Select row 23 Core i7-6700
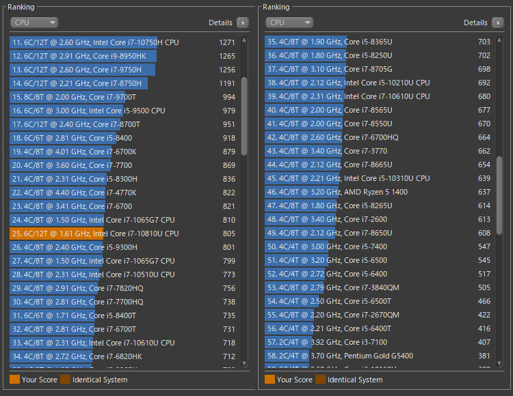The height and width of the screenshot is (396, 513). pos(123,206)
